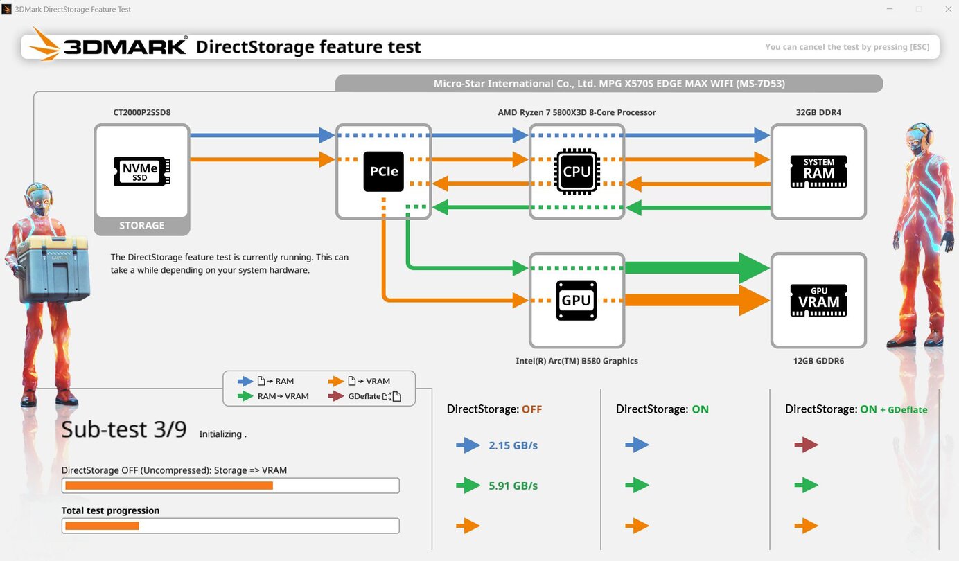959x561 pixels.
Task: Click the NVMe SSD storage icon
Action: click(141, 171)
